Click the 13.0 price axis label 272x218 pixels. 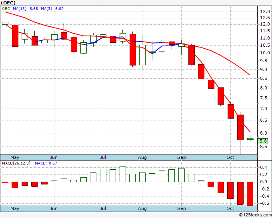tap(265, 12)
